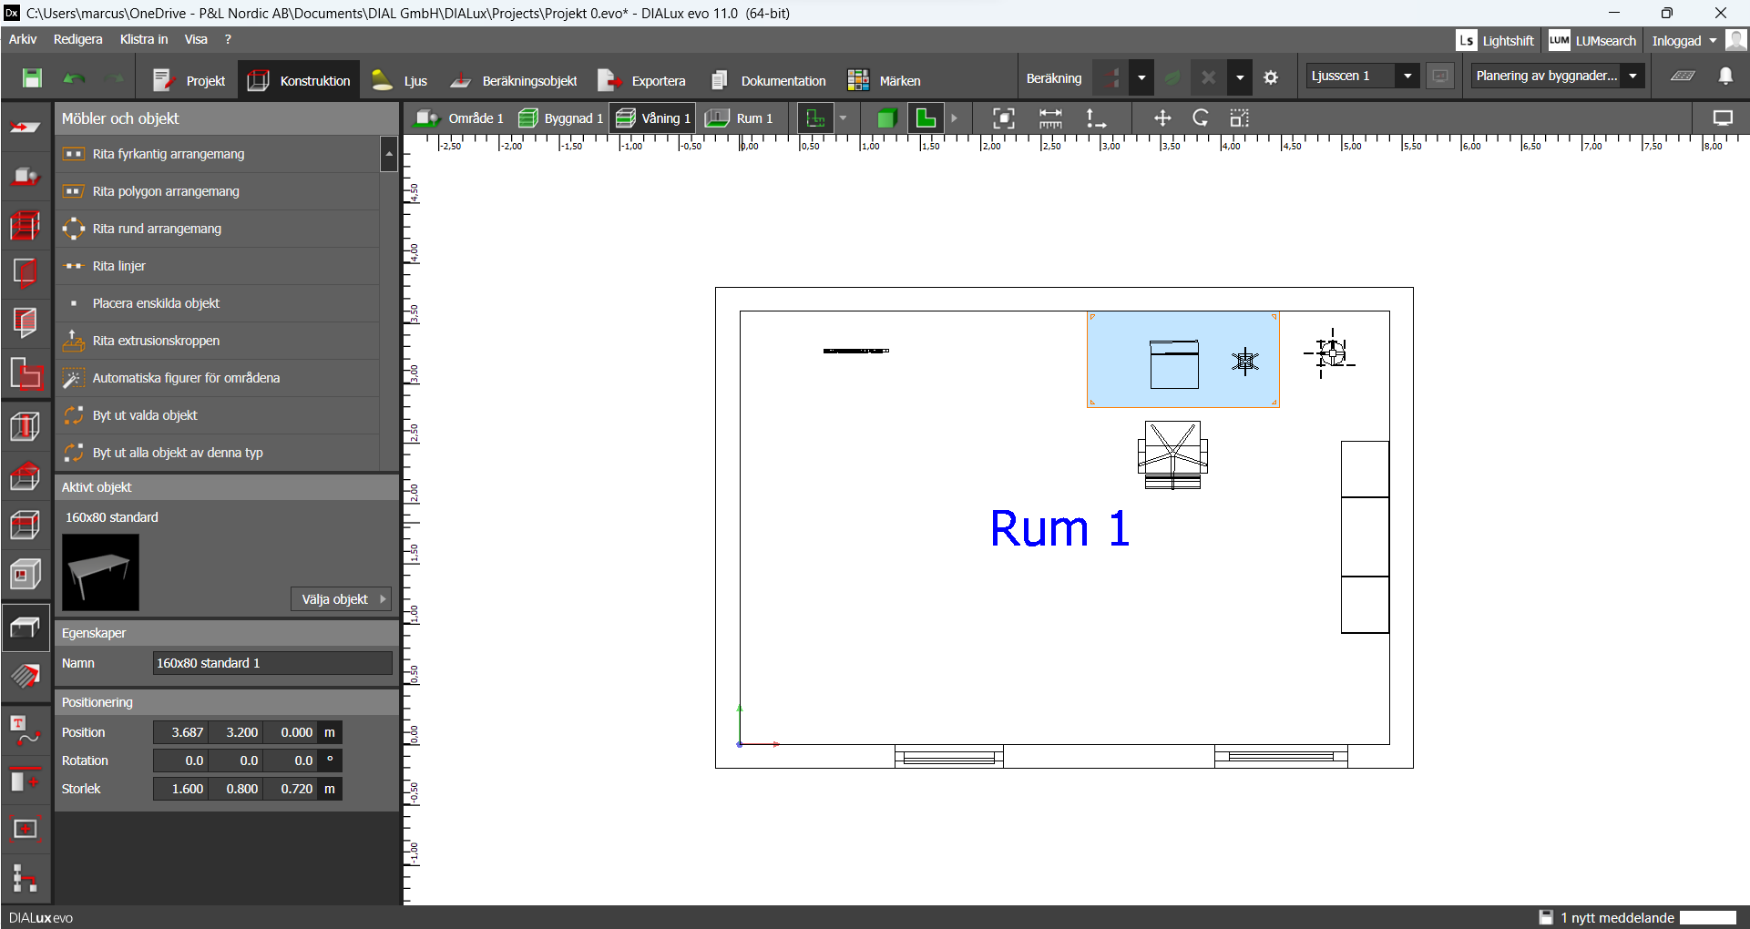Open the Visa menu
This screenshot has height=929, width=1750.
[196, 39]
